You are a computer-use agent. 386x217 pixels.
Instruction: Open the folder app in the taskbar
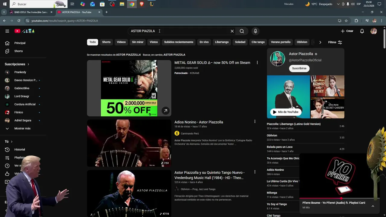point(122,4)
